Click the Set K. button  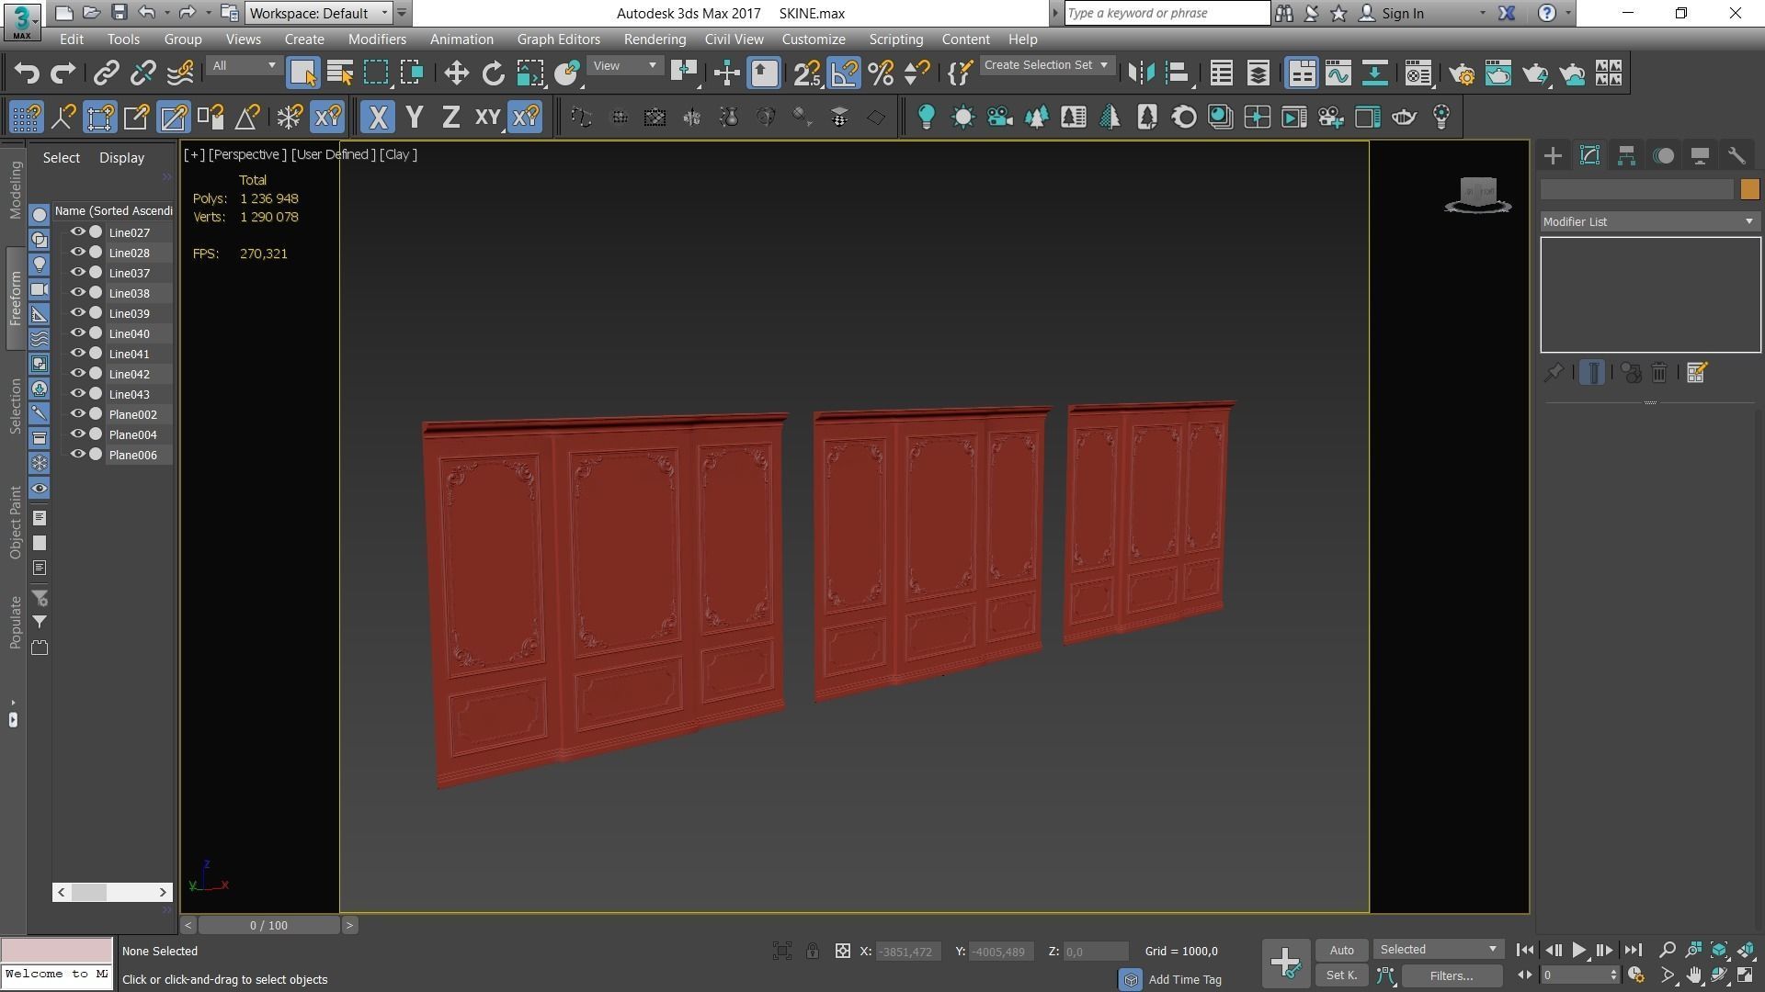pyautogui.click(x=1341, y=975)
